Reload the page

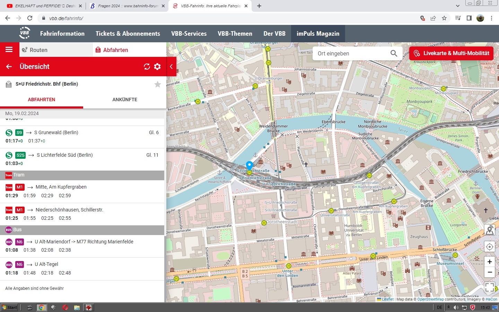(x=30, y=18)
